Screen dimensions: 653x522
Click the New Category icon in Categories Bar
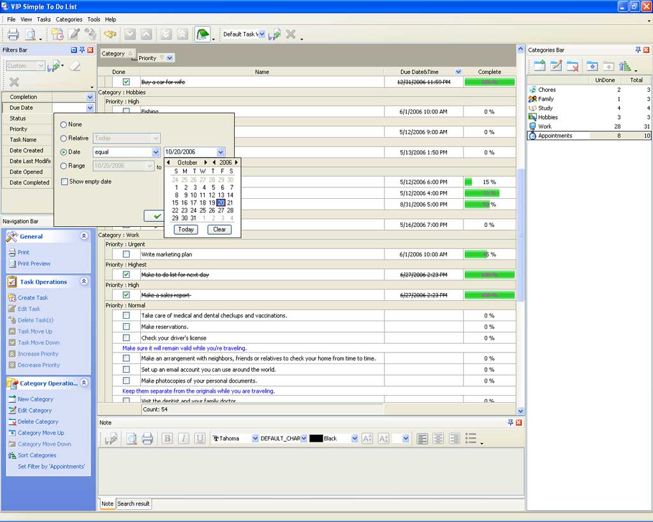(539, 66)
